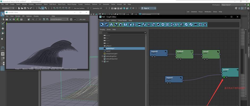Screen dimensions: 250x106
Task: Save scene with floppy icon on status line
Action: [25, 8]
